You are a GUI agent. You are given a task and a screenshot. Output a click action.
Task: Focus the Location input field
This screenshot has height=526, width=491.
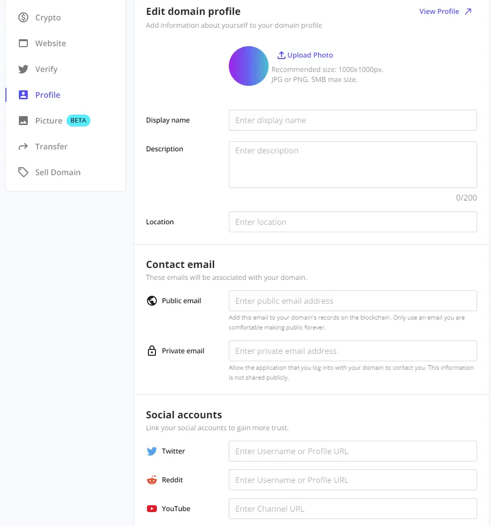352,222
